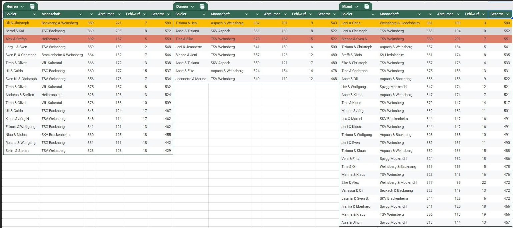
Task: Open the Mixed table name dropdown chevron
Action: (356, 7)
